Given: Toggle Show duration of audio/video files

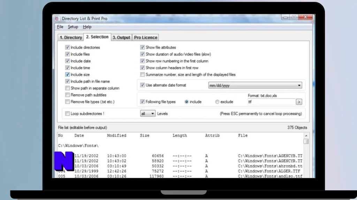Looking at the screenshot, I should [x=142, y=54].
